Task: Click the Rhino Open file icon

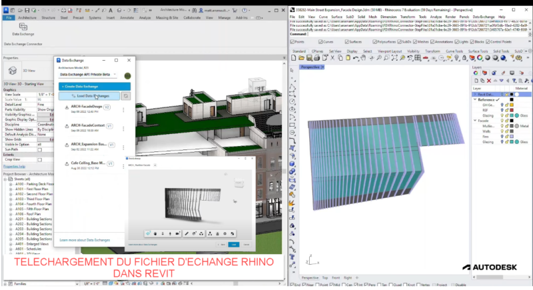Action: point(301,59)
